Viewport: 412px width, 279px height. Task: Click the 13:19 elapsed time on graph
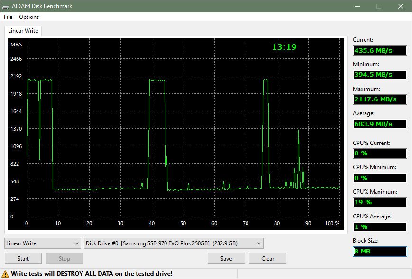(284, 47)
